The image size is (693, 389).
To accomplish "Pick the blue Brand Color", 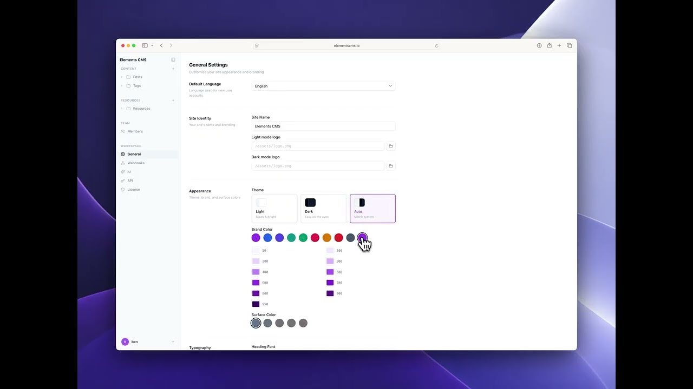I will [x=267, y=238].
